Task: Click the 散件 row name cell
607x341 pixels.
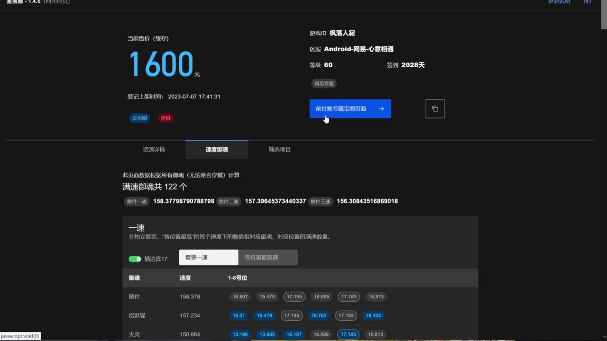Action: 134,297
